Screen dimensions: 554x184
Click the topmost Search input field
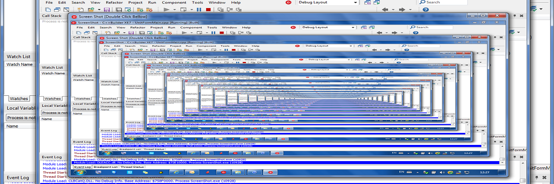(x=443, y=2)
